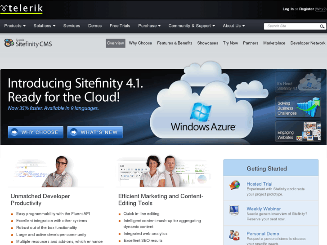Click Unmatched Developer Productivity heading
The width and height of the screenshot is (327, 245).
click(x=40, y=200)
